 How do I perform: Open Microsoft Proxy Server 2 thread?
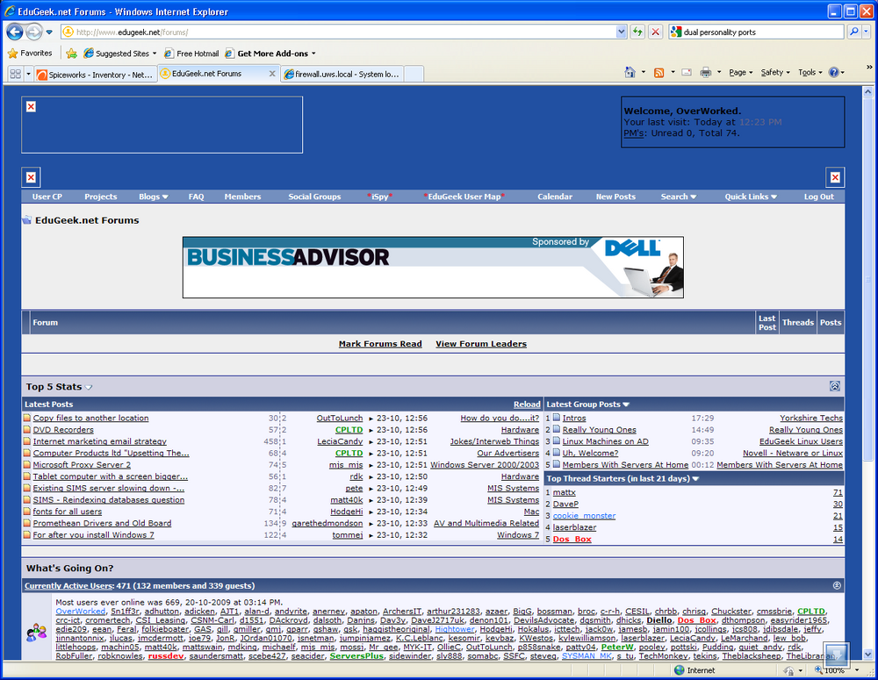(x=82, y=464)
